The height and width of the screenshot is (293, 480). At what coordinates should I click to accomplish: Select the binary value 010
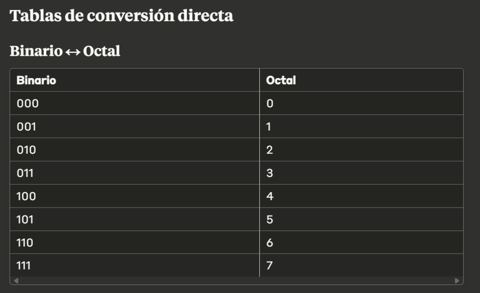26,150
